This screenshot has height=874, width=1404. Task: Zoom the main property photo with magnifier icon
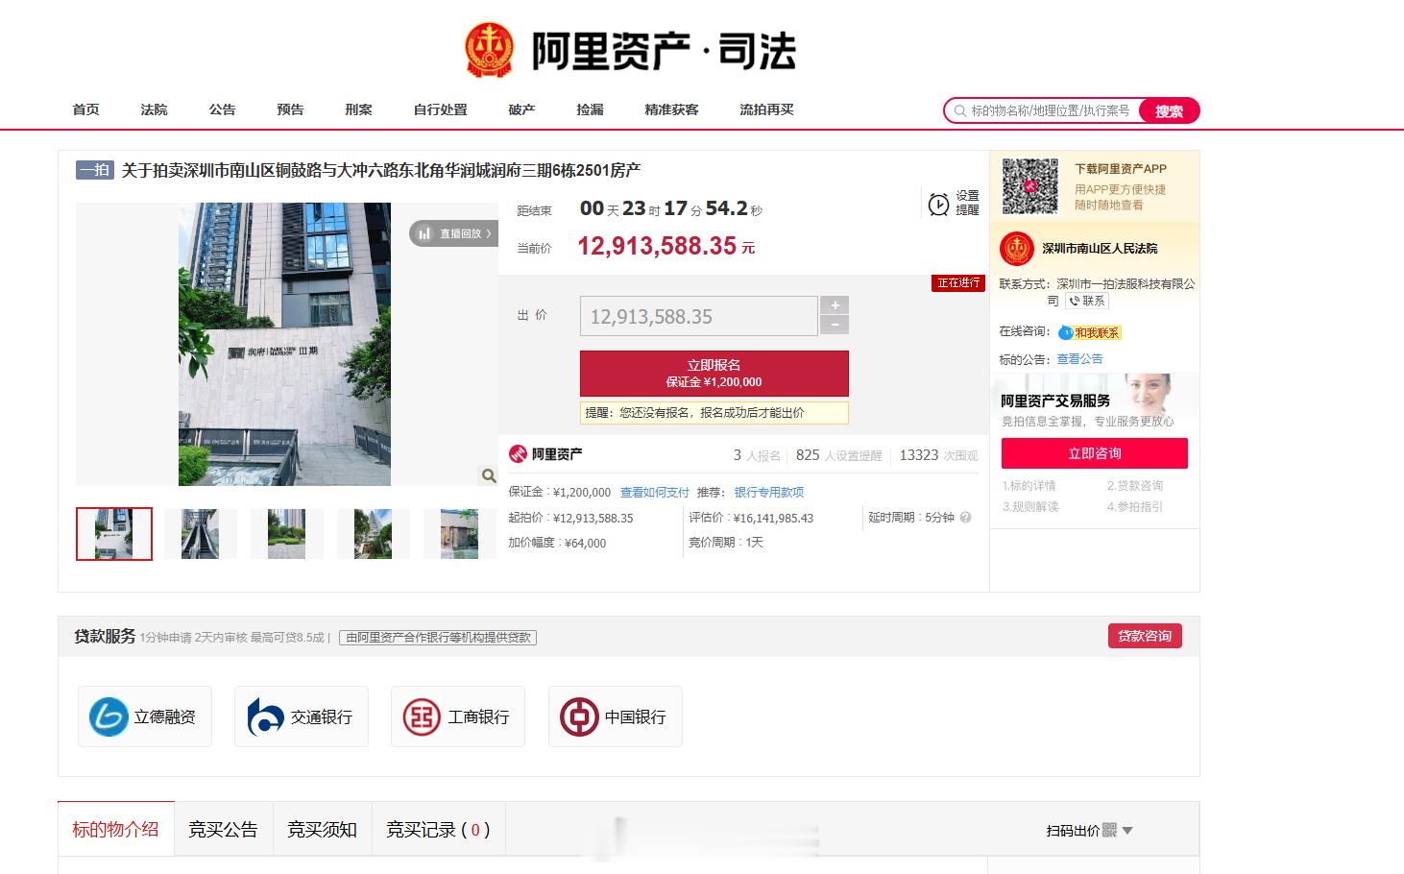[x=488, y=475]
